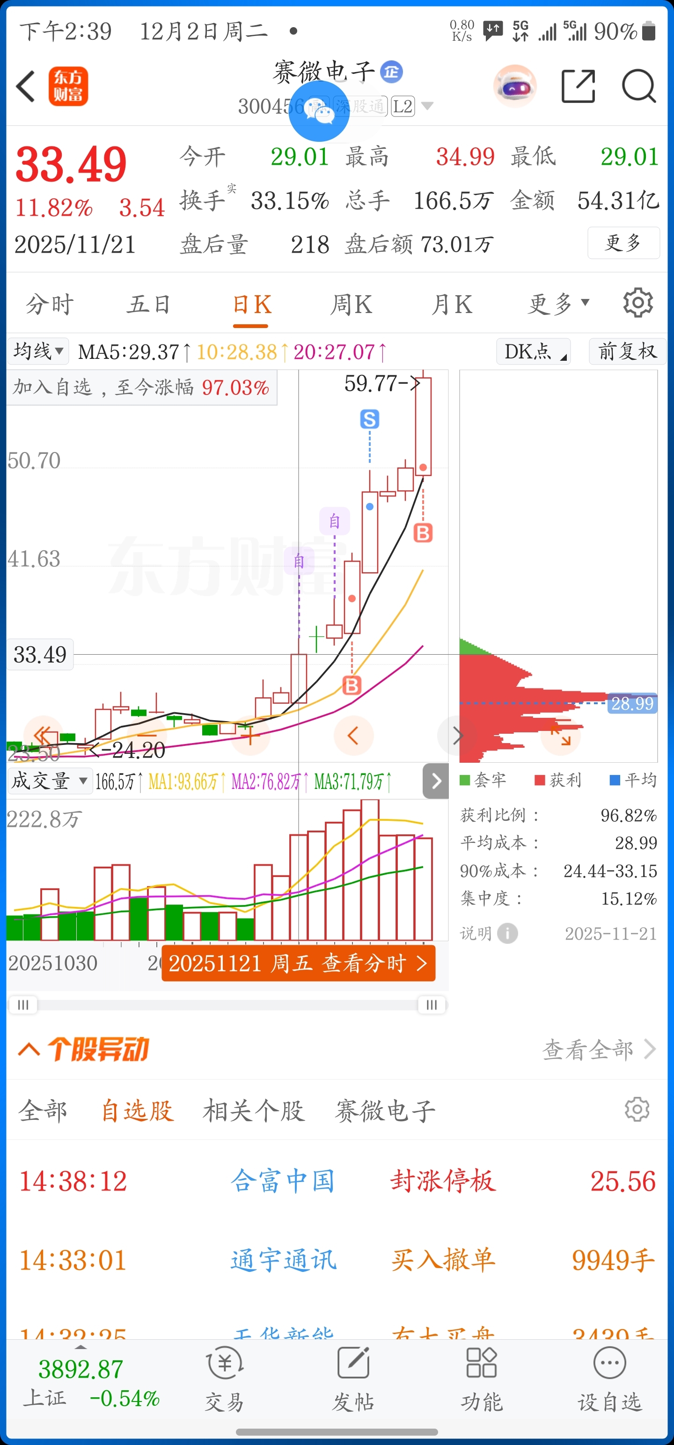
Task: Tap the blue 企 badge beside stock name
Action: [391, 72]
